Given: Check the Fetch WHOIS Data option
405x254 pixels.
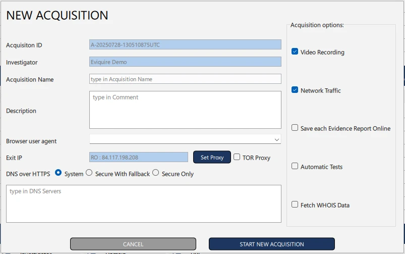Looking at the screenshot, I should click(x=295, y=205).
